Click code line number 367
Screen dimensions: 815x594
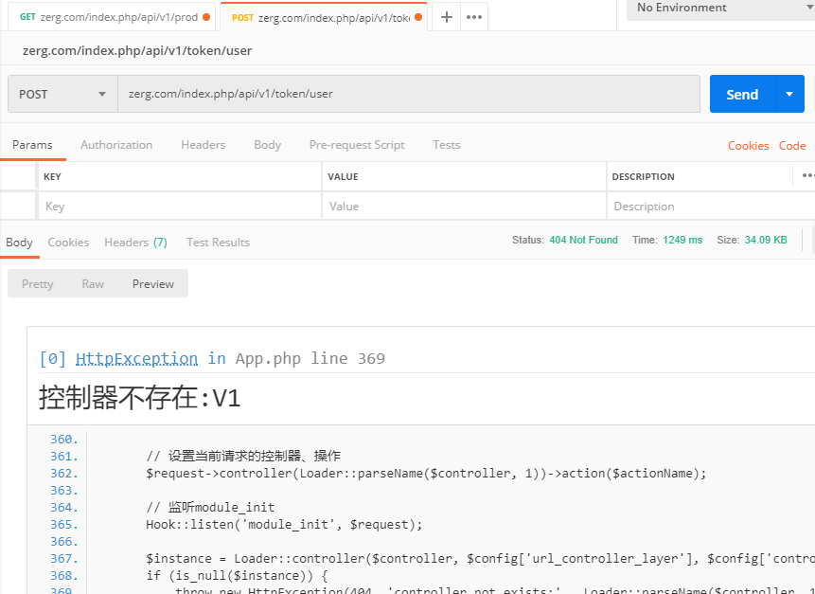(64, 559)
